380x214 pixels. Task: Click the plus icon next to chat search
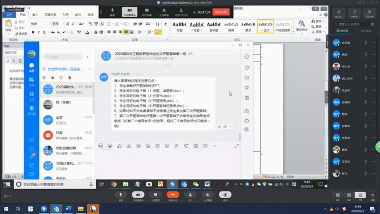pyautogui.click(x=88, y=57)
